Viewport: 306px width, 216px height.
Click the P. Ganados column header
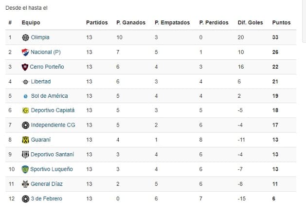point(131,22)
